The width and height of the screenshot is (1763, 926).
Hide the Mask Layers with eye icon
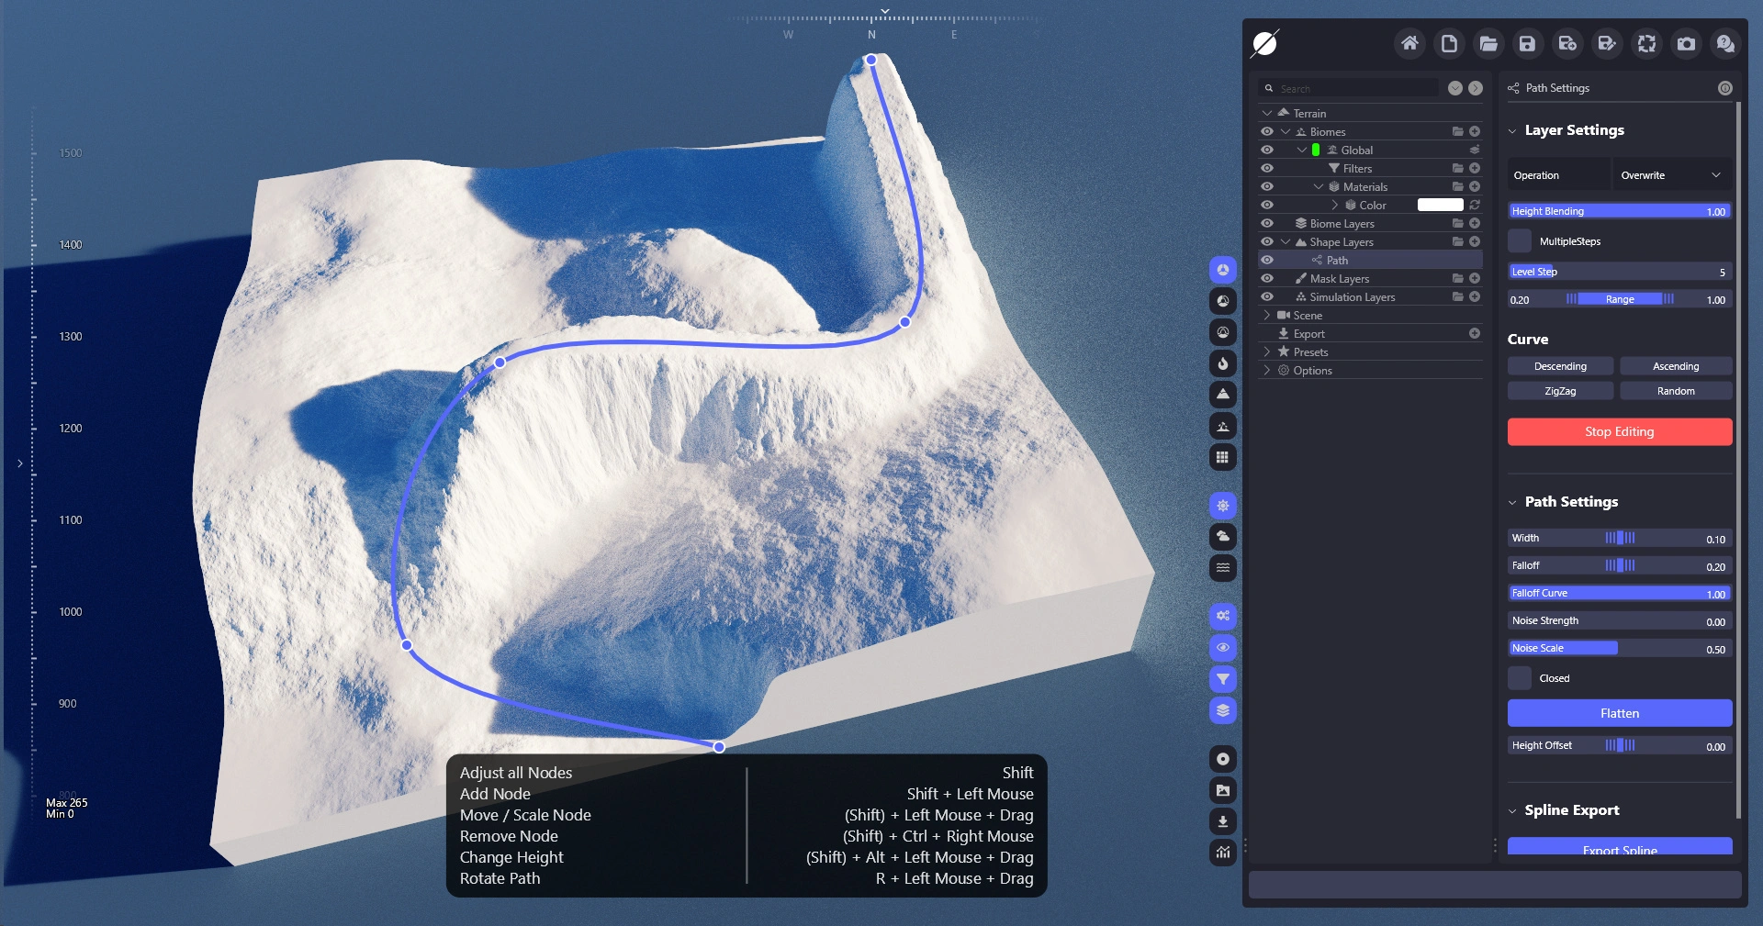click(x=1267, y=278)
